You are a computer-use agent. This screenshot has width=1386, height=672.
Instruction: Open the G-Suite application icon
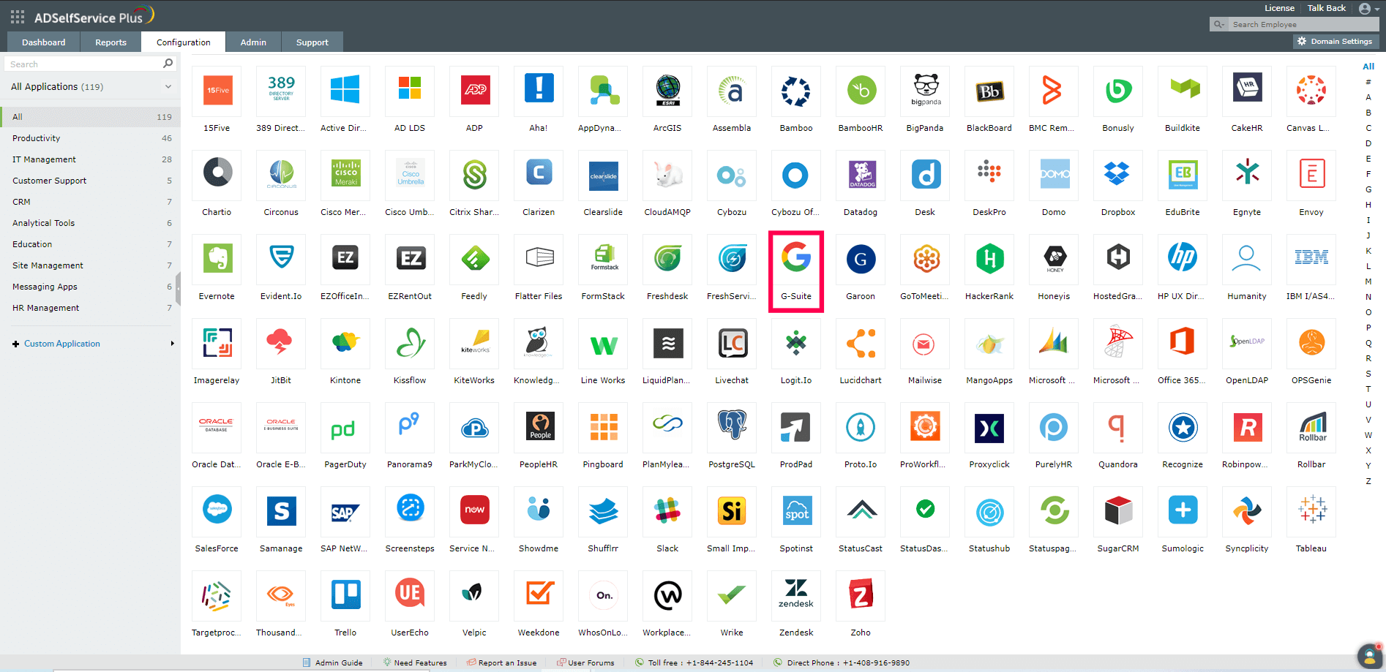796,259
